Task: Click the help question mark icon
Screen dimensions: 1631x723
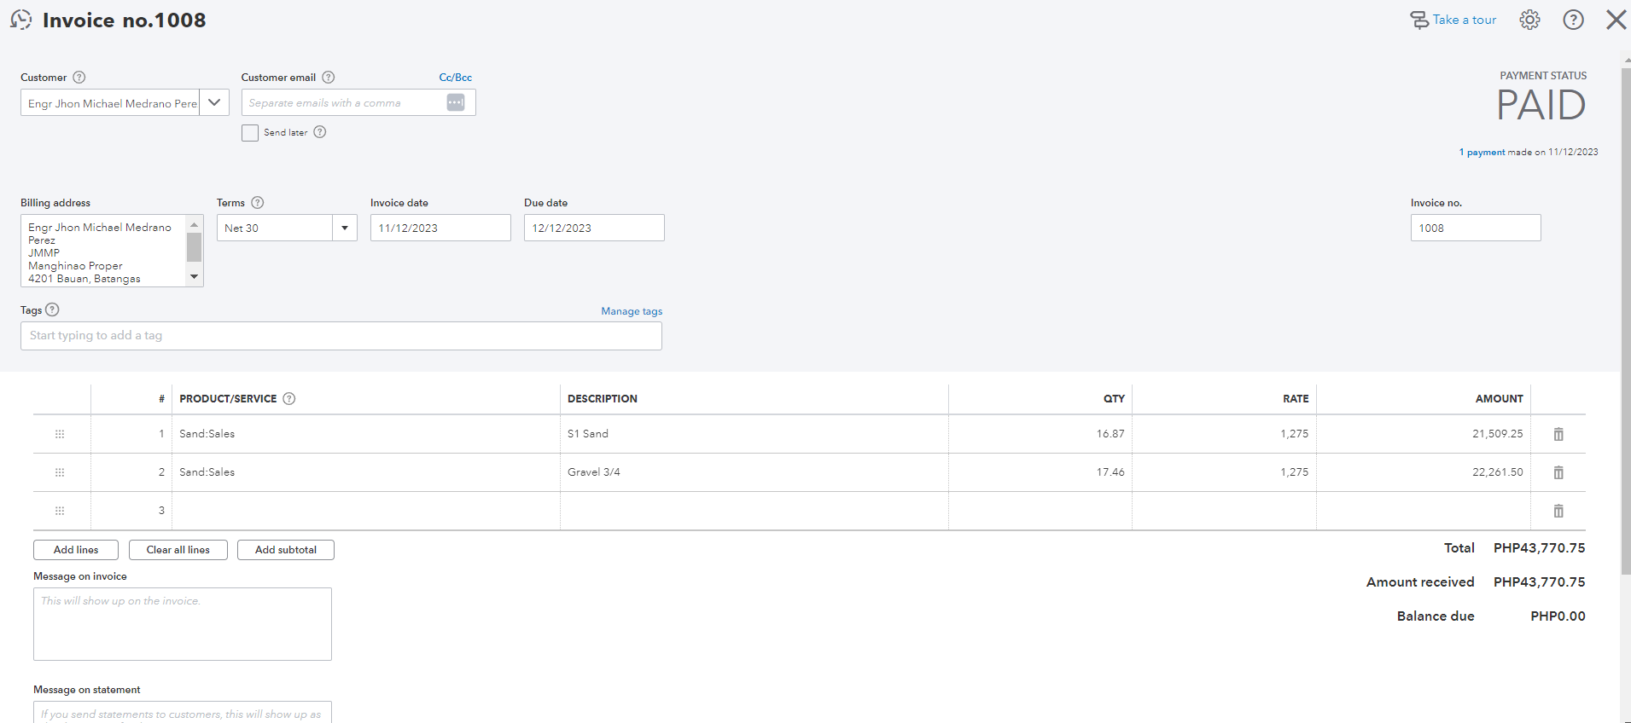Action: click(x=1573, y=20)
